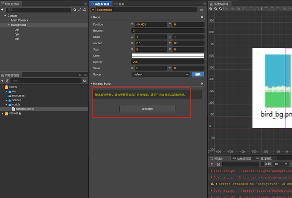Toggle Background node active checkbox
The width and height of the screenshot is (292, 198).
pyautogui.click(x=93, y=10)
